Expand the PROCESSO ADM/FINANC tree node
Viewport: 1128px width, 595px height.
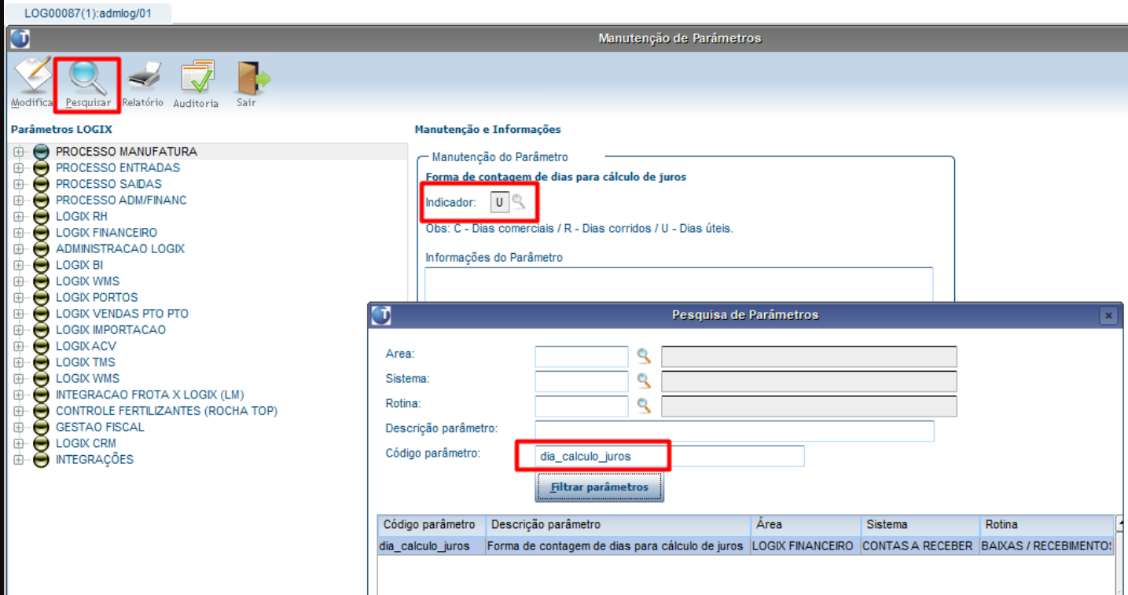[x=18, y=200]
